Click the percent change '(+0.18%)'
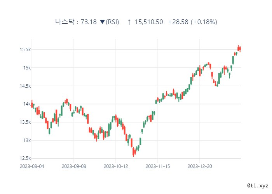The image size is (272, 194). point(204,22)
